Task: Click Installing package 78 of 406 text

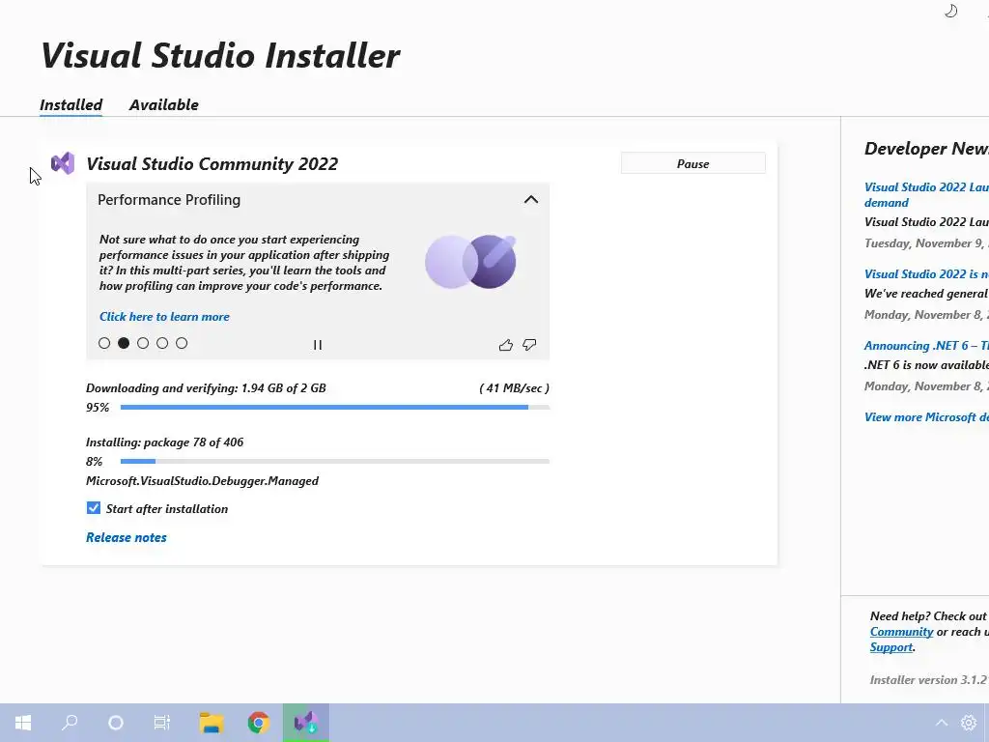Action: pos(164,442)
